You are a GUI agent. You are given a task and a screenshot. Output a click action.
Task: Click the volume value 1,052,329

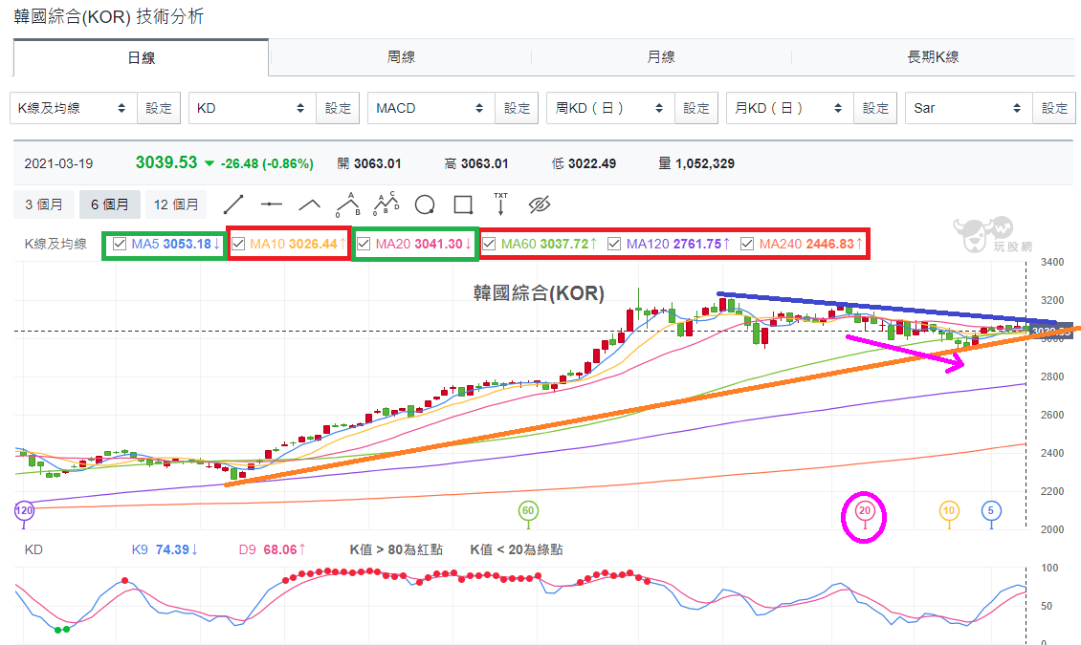tap(705, 163)
